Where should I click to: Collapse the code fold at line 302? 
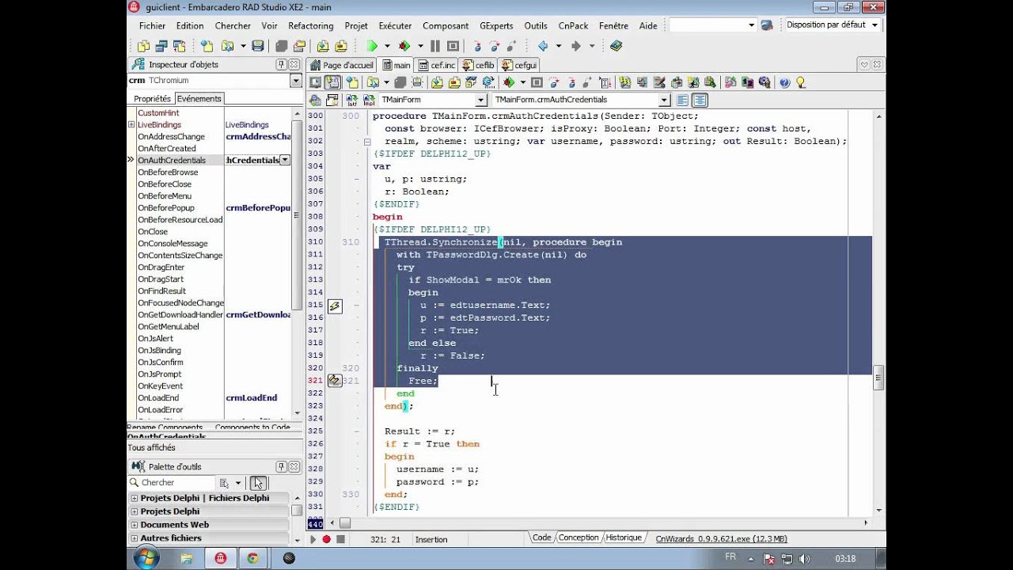pos(367,142)
